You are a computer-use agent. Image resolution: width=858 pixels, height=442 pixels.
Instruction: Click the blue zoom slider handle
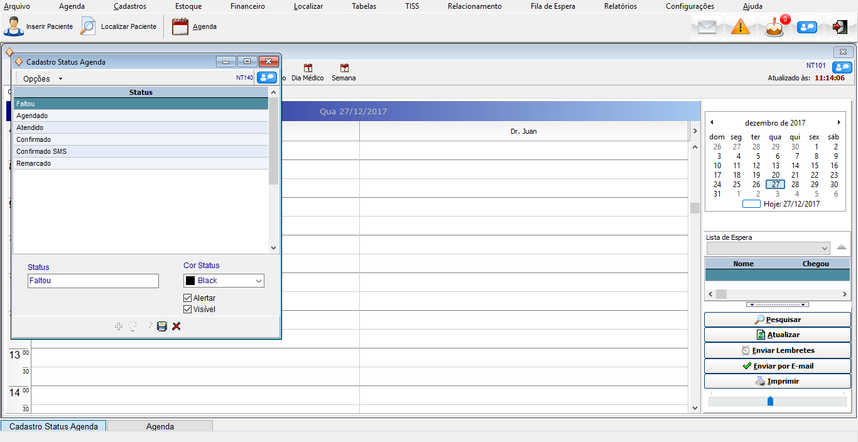click(770, 401)
